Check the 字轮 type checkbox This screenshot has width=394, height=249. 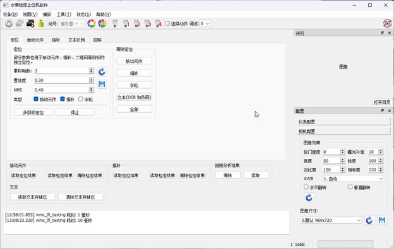(81, 99)
